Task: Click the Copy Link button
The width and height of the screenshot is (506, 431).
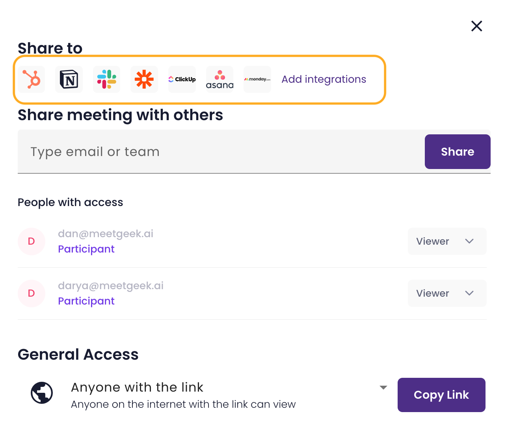Action: (441, 395)
